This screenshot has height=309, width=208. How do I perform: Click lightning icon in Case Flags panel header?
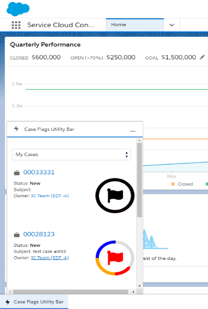tap(16, 129)
